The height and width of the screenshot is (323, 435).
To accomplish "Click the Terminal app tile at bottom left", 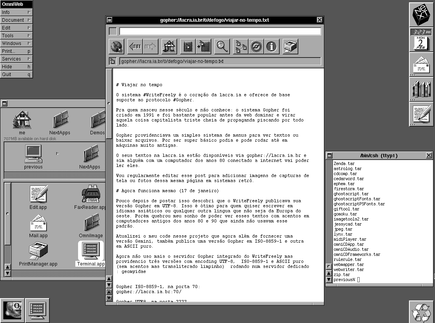I will click(37, 310).
